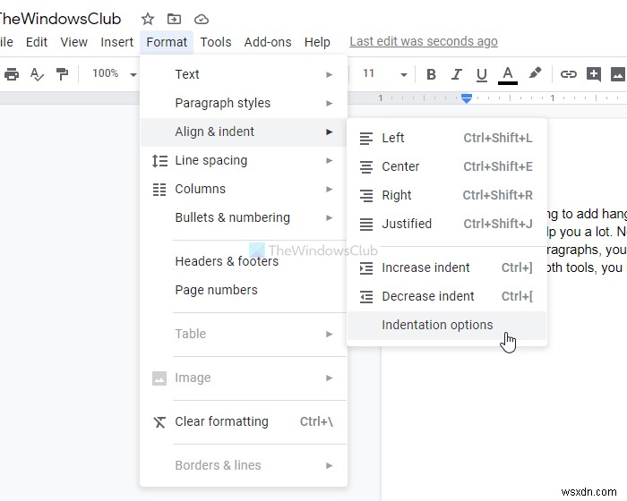Expand the Paragraph styles submenu arrow
627x501 pixels.
pyautogui.click(x=329, y=104)
